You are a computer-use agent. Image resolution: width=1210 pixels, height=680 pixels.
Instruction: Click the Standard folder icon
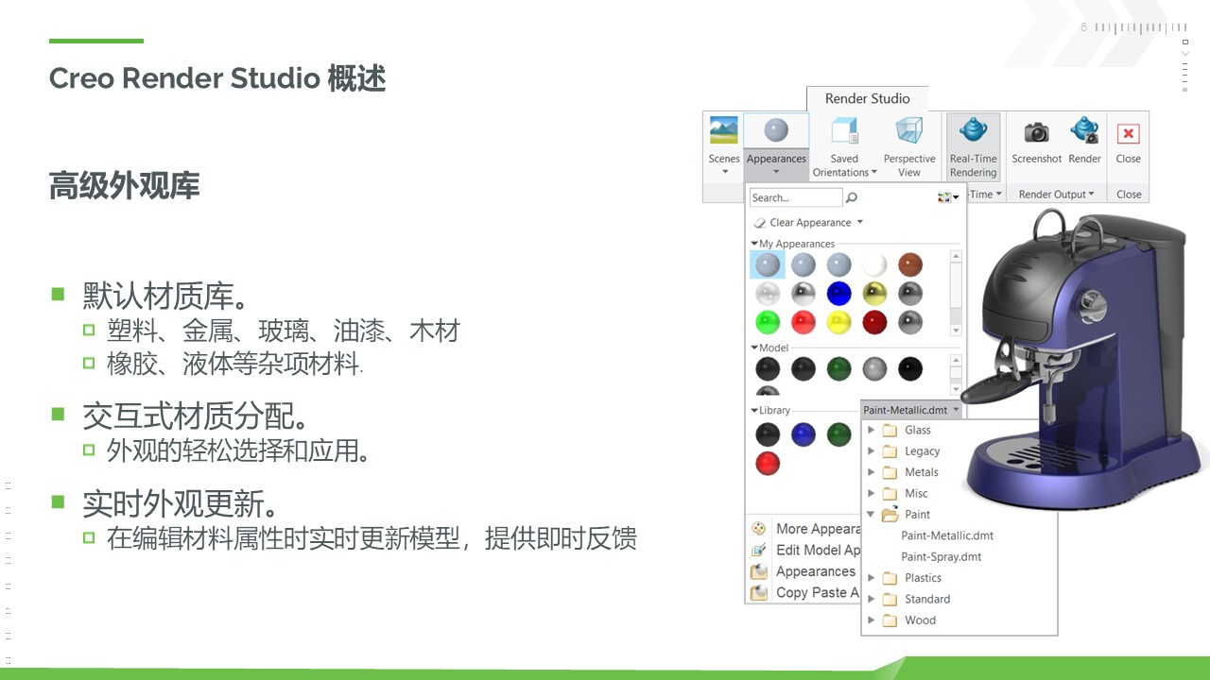pyautogui.click(x=890, y=599)
